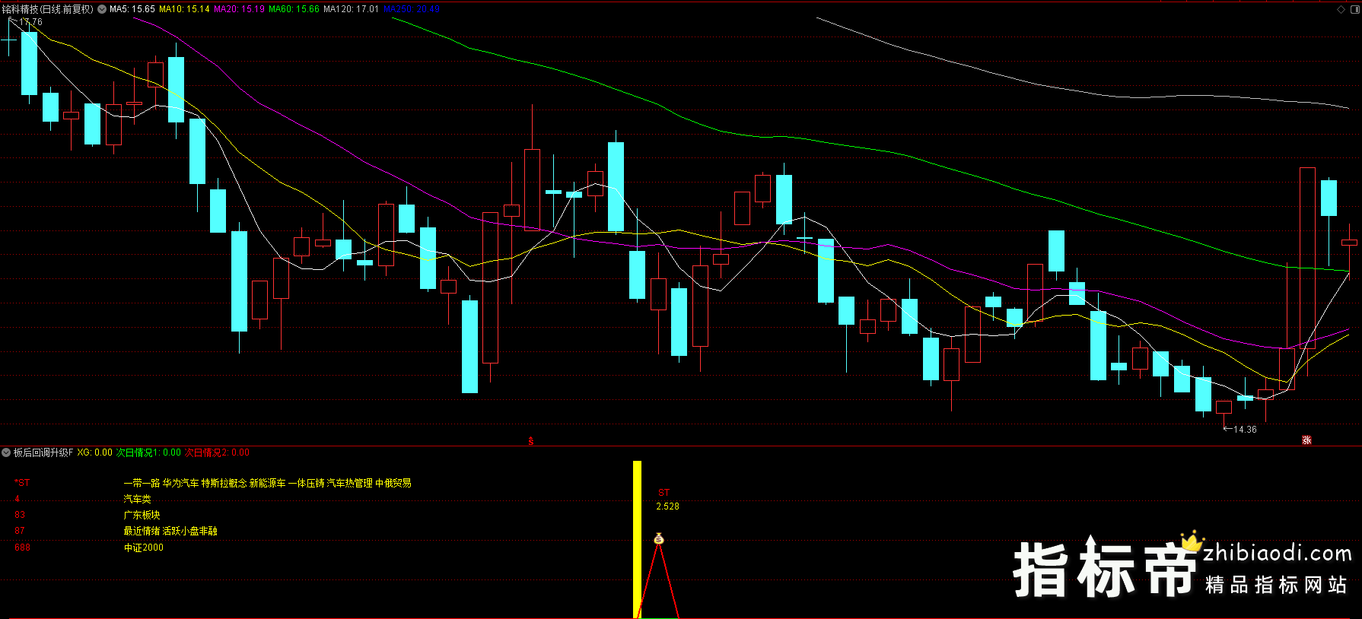
Task: Select the blue MA250: 20.49 label
Action: tap(412, 9)
